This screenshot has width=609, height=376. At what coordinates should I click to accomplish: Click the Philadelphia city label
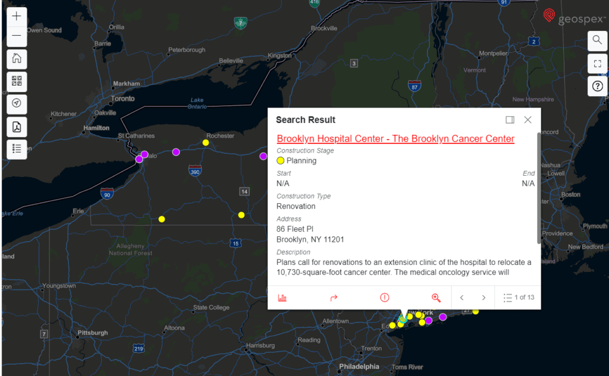(359, 366)
